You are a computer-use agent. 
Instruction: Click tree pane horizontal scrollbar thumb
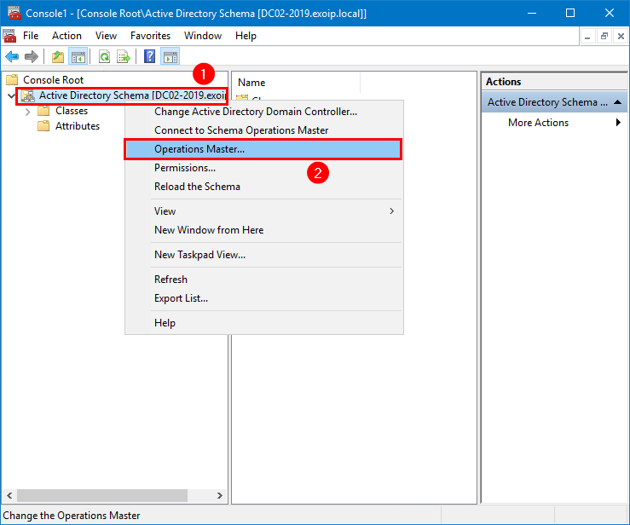pos(102,495)
